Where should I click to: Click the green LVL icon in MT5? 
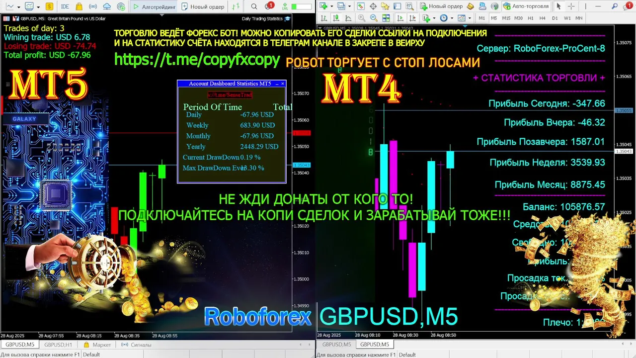(x=285, y=7)
